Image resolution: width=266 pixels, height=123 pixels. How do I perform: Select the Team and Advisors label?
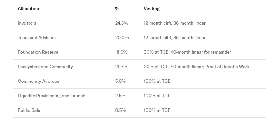coord(37,37)
